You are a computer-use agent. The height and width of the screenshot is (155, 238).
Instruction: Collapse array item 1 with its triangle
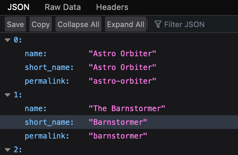pos(8,95)
